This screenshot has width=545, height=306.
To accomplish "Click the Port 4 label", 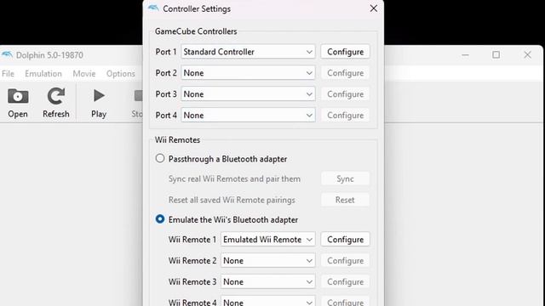I will tap(166, 116).
